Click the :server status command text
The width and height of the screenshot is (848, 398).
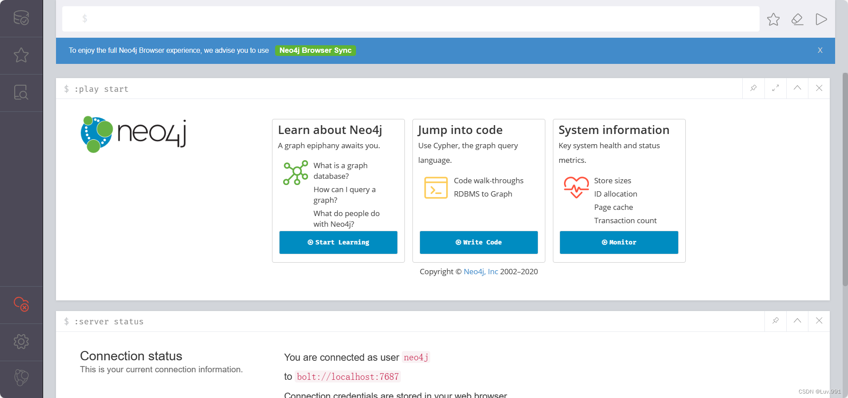click(x=109, y=322)
